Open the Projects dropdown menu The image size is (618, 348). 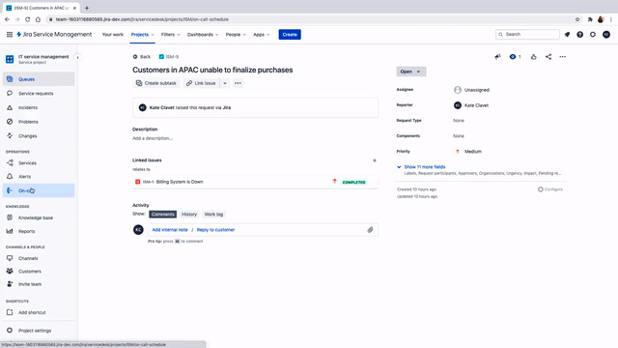pyautogui.click(x=142, y=35)
